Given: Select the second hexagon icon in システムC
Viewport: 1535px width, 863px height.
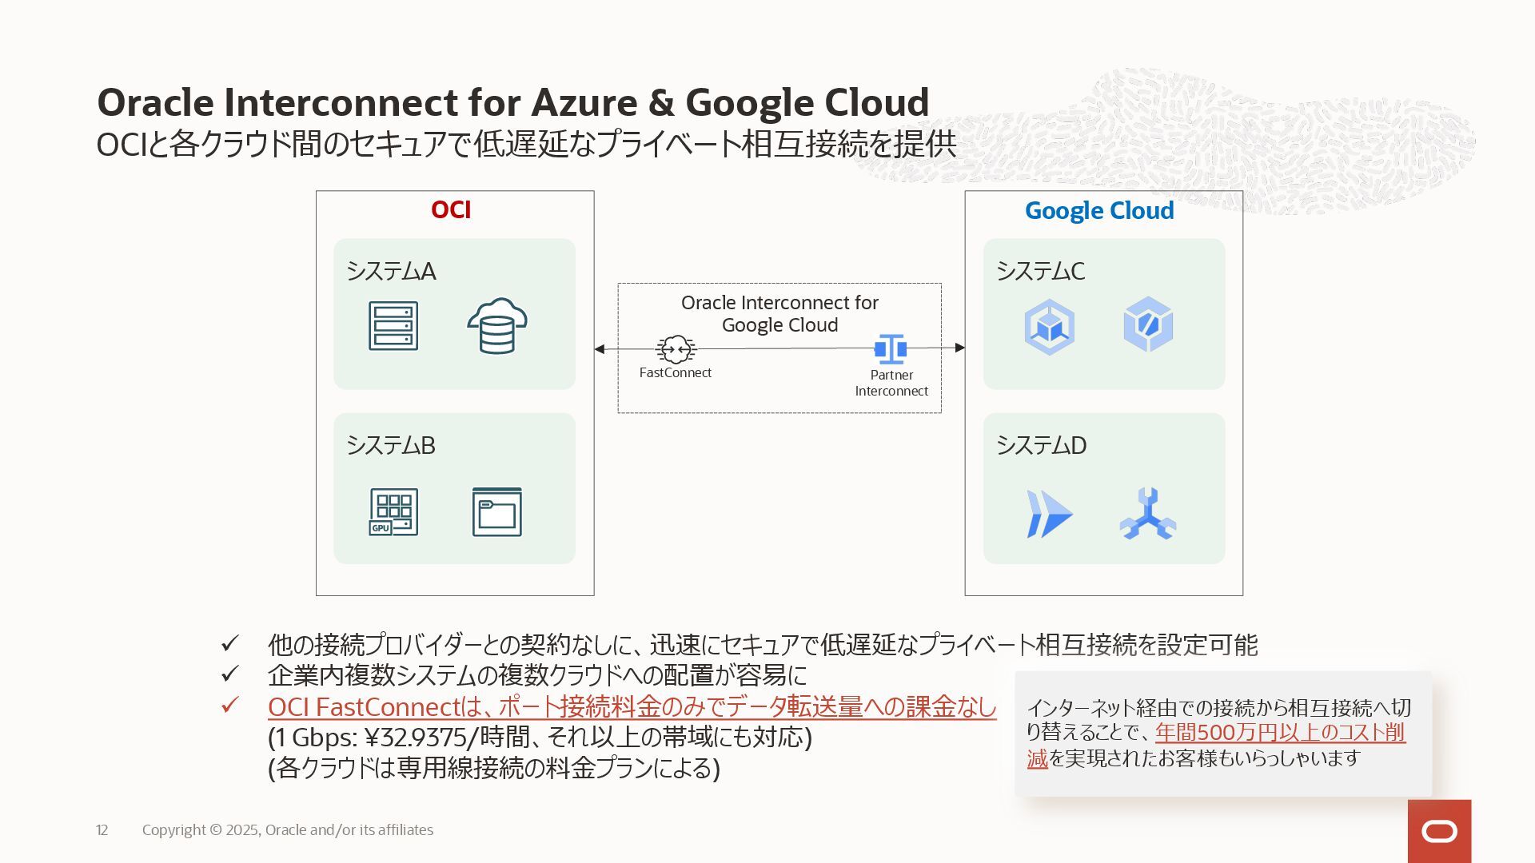Looking at the screenshot, I should [1148, 324].
